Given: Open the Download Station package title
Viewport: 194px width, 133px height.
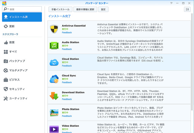Looking at the screenshot, I should 73,92.
